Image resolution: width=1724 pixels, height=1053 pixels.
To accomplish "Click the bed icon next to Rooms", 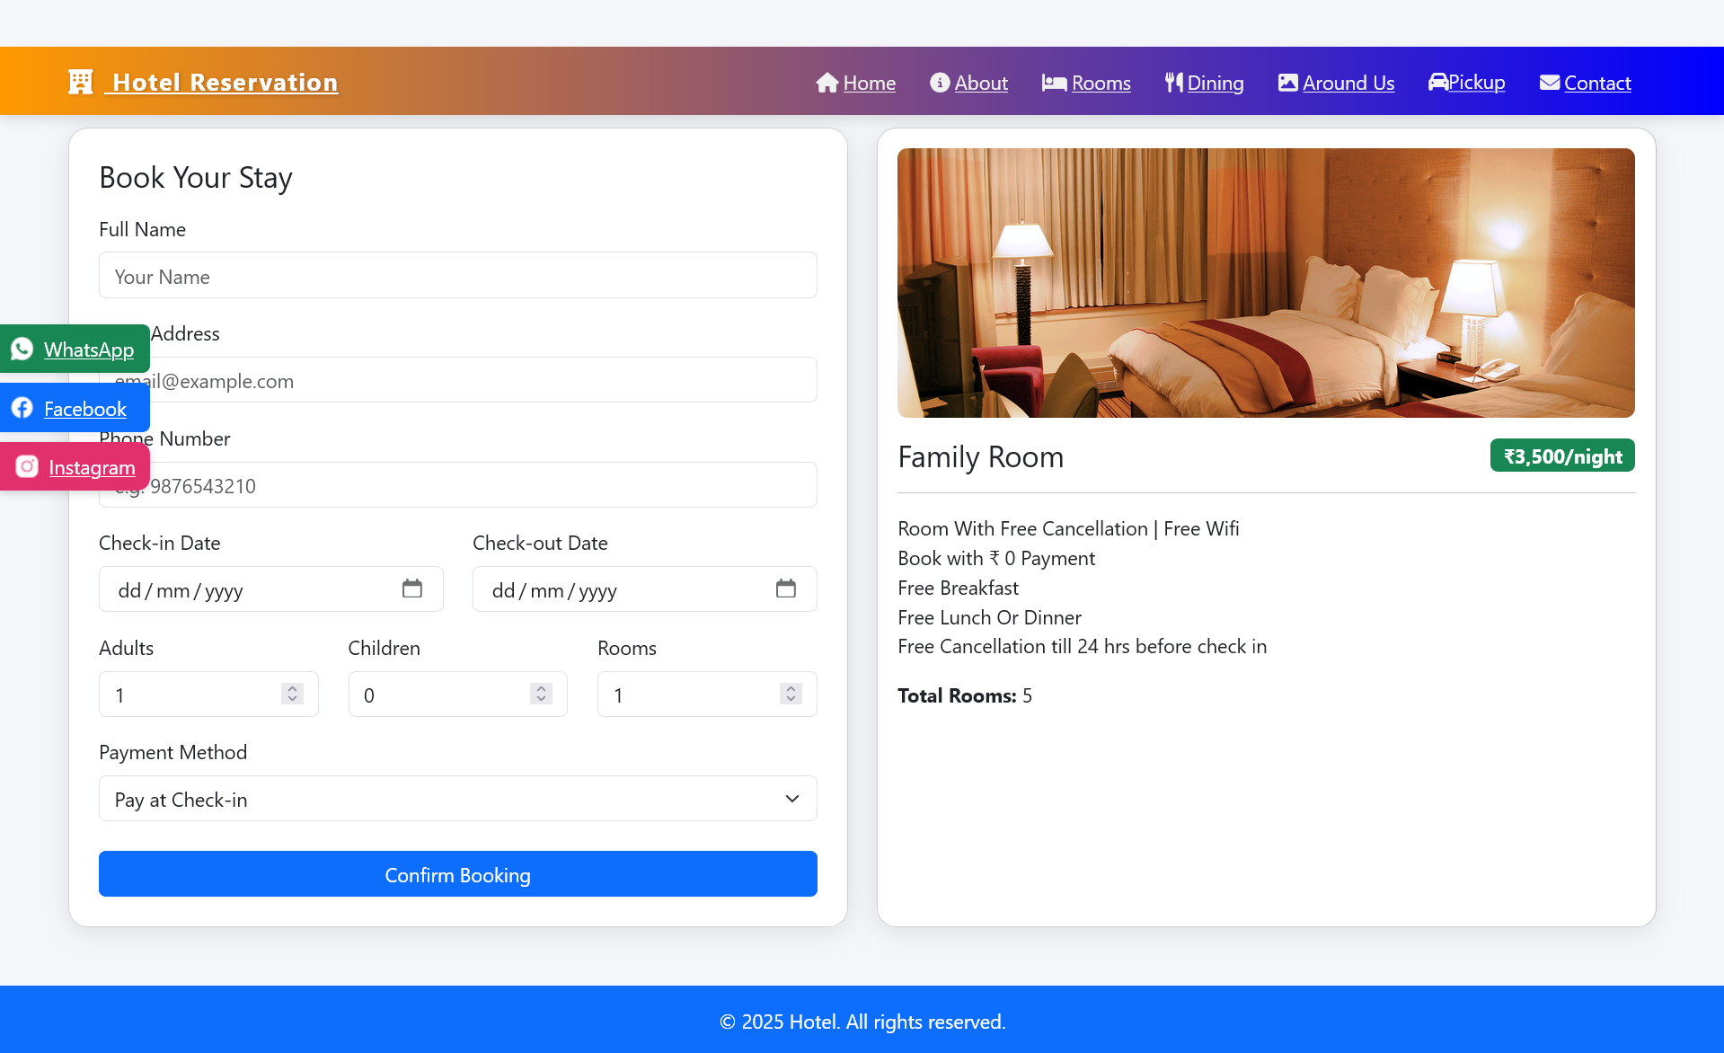I will coord(1054,82).
